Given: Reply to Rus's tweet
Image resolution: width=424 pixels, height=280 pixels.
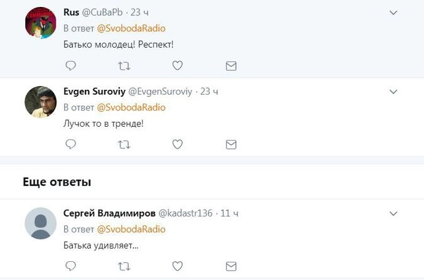Looking at the screenshot, I should coord(71,65).
